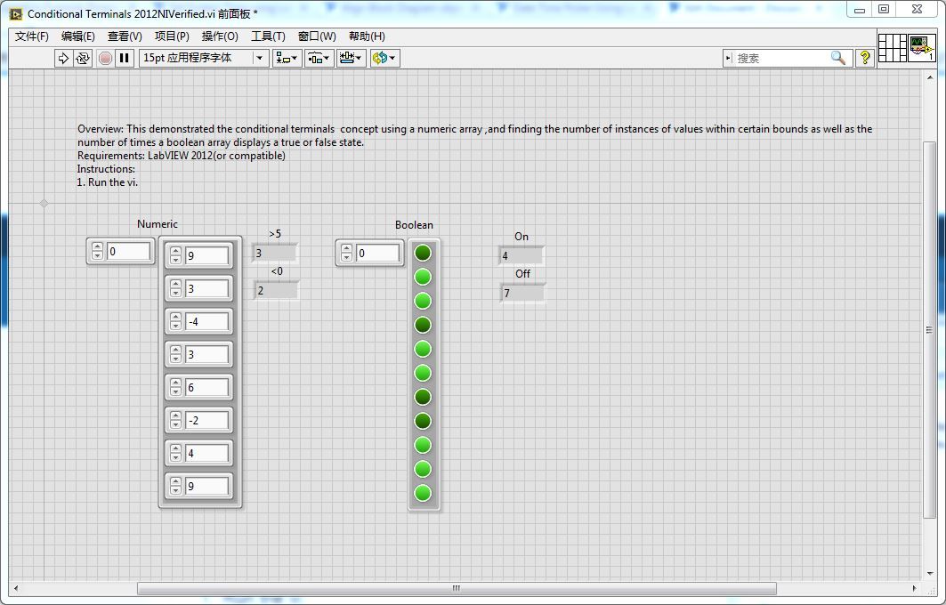Click the Run arrow button
946x605 pixels.
(x=63, y=58)
